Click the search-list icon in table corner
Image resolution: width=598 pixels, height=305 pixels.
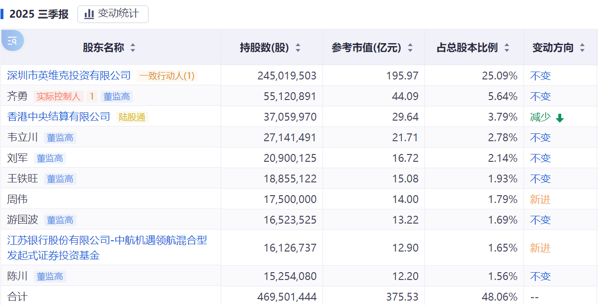12,41
